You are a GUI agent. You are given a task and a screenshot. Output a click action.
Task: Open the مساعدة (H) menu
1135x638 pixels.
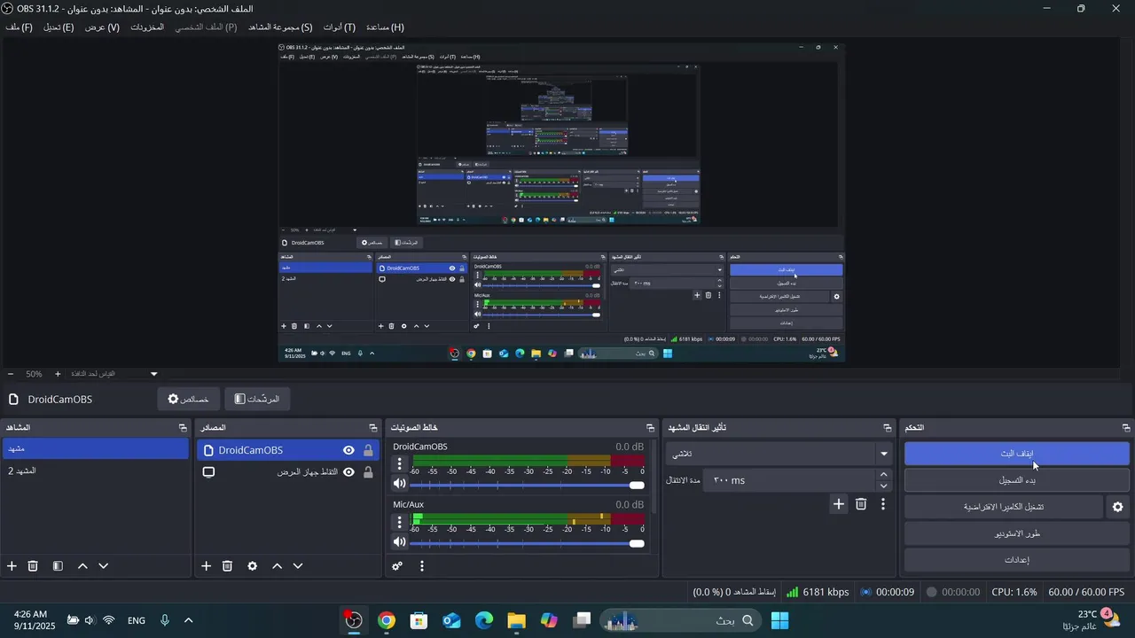(x=385, y=27)
